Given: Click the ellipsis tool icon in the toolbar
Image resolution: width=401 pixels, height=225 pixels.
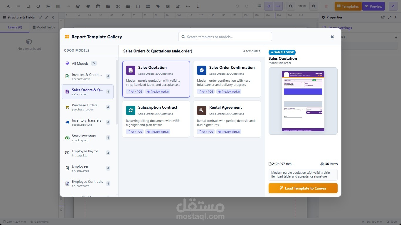Looking at the screenshot, I should (68, 6).
